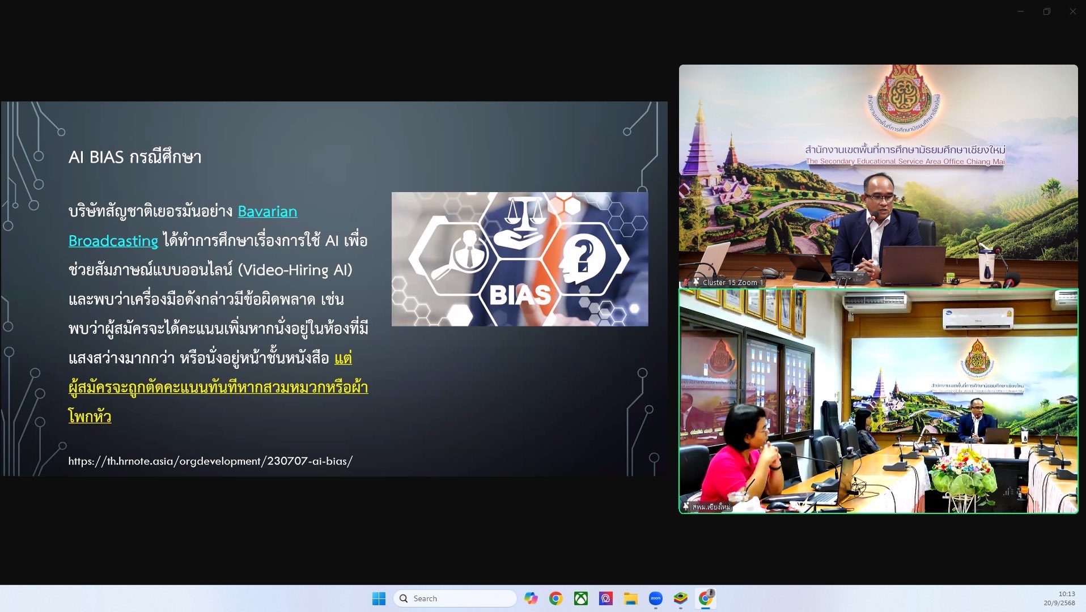Click the Copilot icon in the taskbar

pyautogui.click(x=531, y=598)
